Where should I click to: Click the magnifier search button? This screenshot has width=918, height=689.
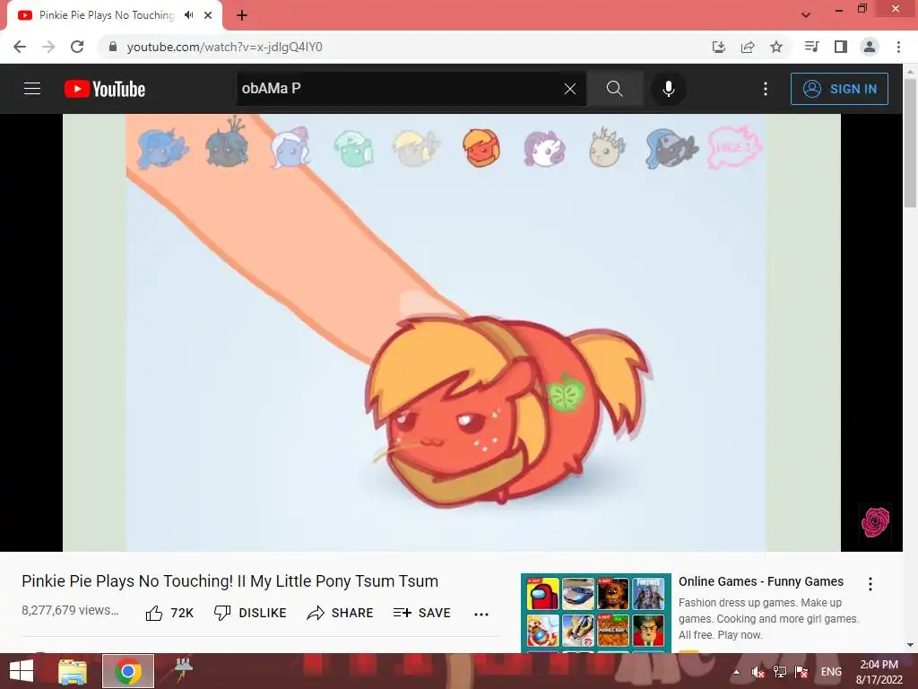click(x=615, y=89)
